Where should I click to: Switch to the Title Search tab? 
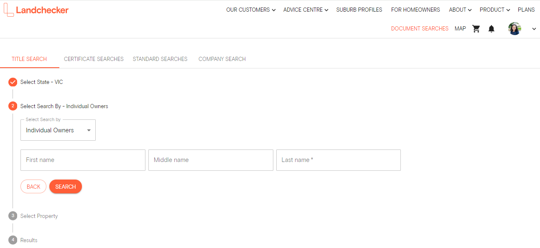pos(29,59)
